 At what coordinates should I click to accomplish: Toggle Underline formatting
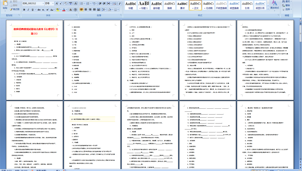click(x=32, y=10)
